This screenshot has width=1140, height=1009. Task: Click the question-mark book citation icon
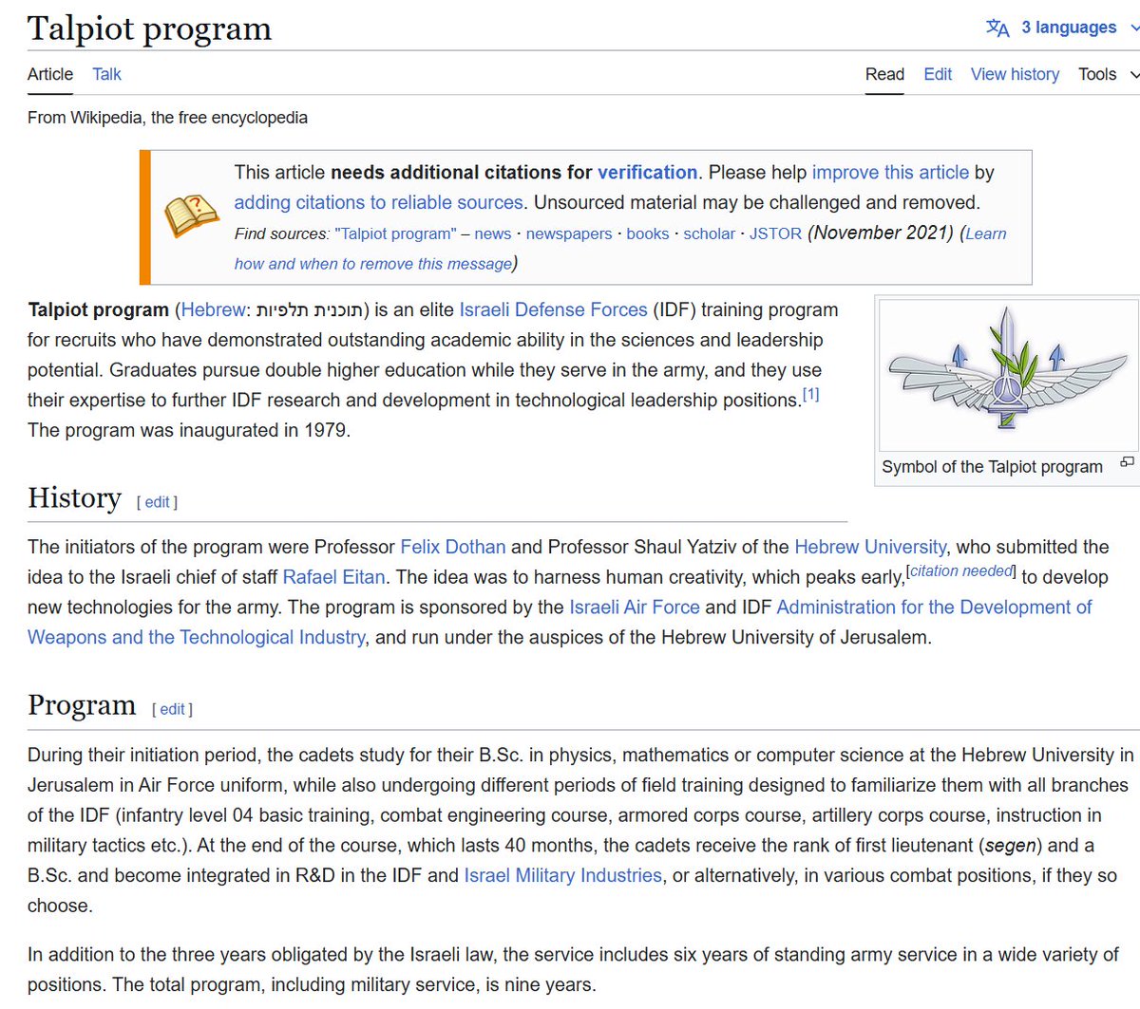tap(192, 215)
